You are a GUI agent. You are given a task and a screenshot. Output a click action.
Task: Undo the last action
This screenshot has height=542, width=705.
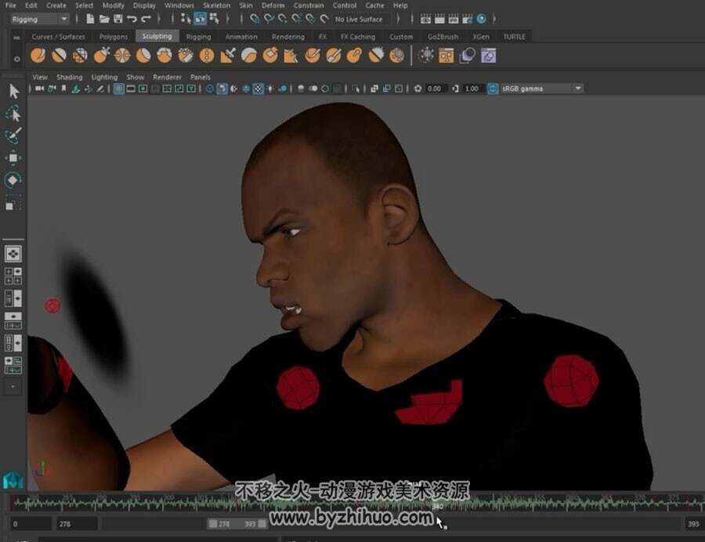(x=132, y=19)
